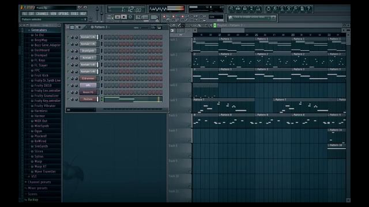This screenshot has width=369, height=207.
Task: Expand the VST folder in the browser
Action: tap(34, 177)
